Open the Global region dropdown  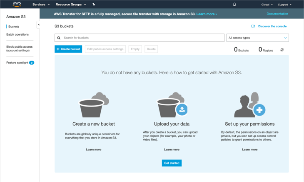point(267,5)
